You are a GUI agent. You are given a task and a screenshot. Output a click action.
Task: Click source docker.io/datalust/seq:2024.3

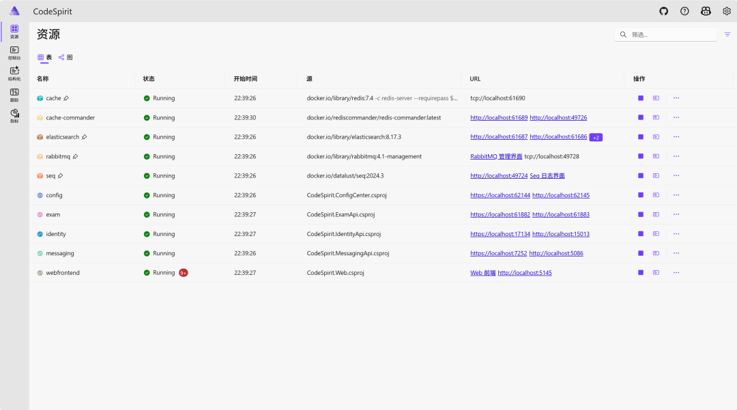coord(345,175)
